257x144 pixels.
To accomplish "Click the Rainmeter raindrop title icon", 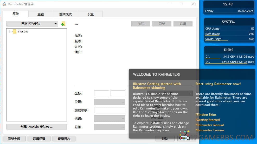I will [4, 4].
